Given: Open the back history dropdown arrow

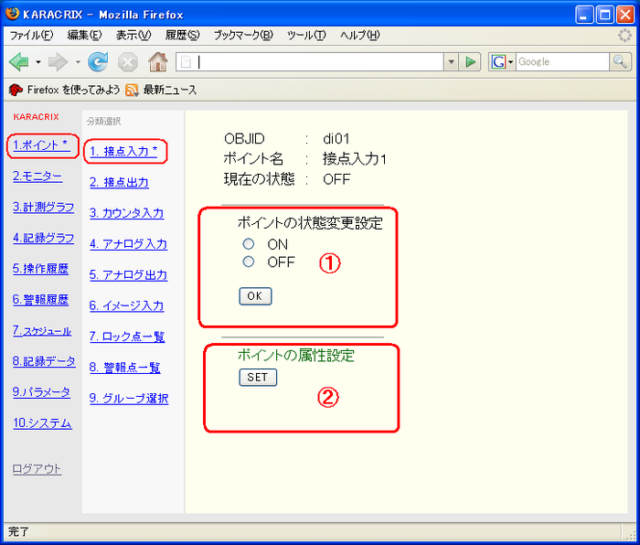Looking at the screenshot, I should (x=38, y=62).
